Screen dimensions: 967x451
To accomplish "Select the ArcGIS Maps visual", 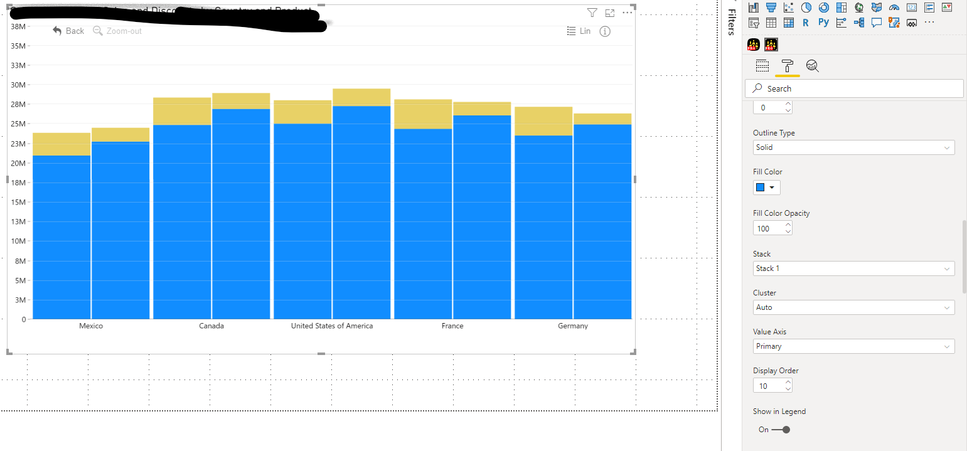I will tap(894, 23).
